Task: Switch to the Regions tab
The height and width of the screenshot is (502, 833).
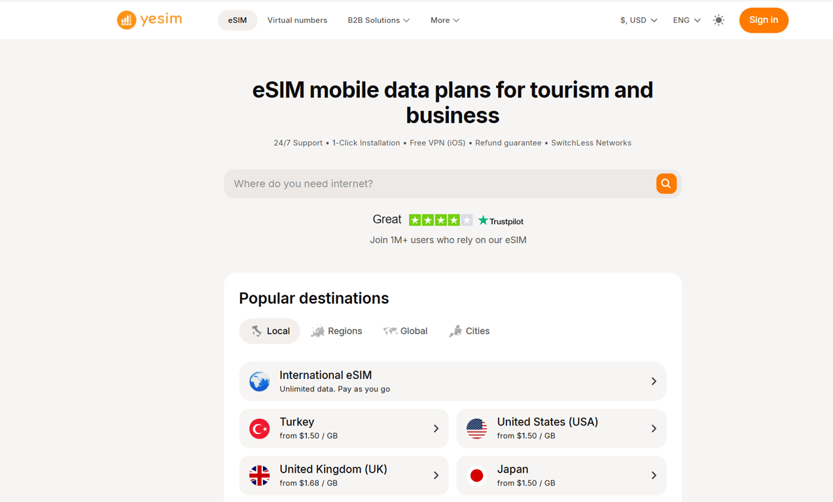Action: point(337,331)
